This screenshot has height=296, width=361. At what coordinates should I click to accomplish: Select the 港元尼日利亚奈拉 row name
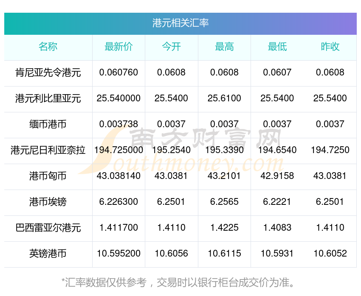48,150
